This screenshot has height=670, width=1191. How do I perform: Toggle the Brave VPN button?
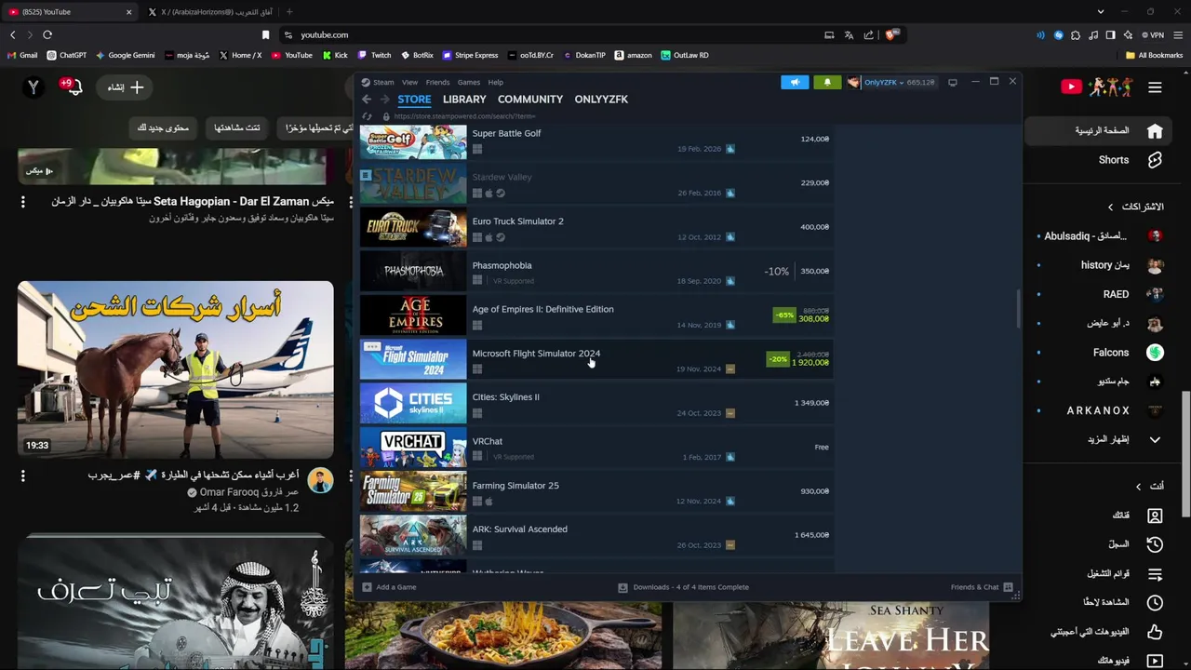click(x=1153, y=34)
